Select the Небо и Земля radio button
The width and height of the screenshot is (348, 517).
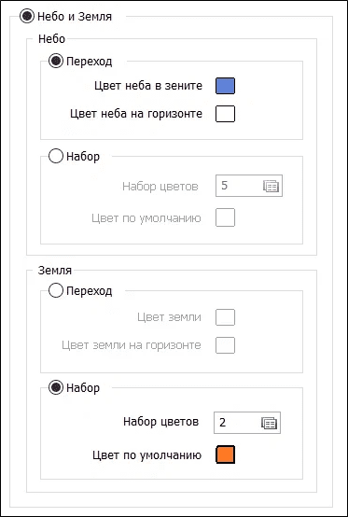27,16
